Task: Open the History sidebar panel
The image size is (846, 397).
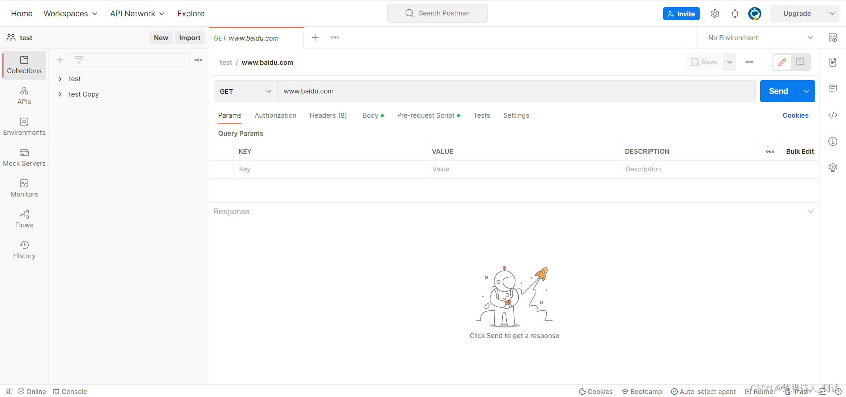Action: point(24,250)
